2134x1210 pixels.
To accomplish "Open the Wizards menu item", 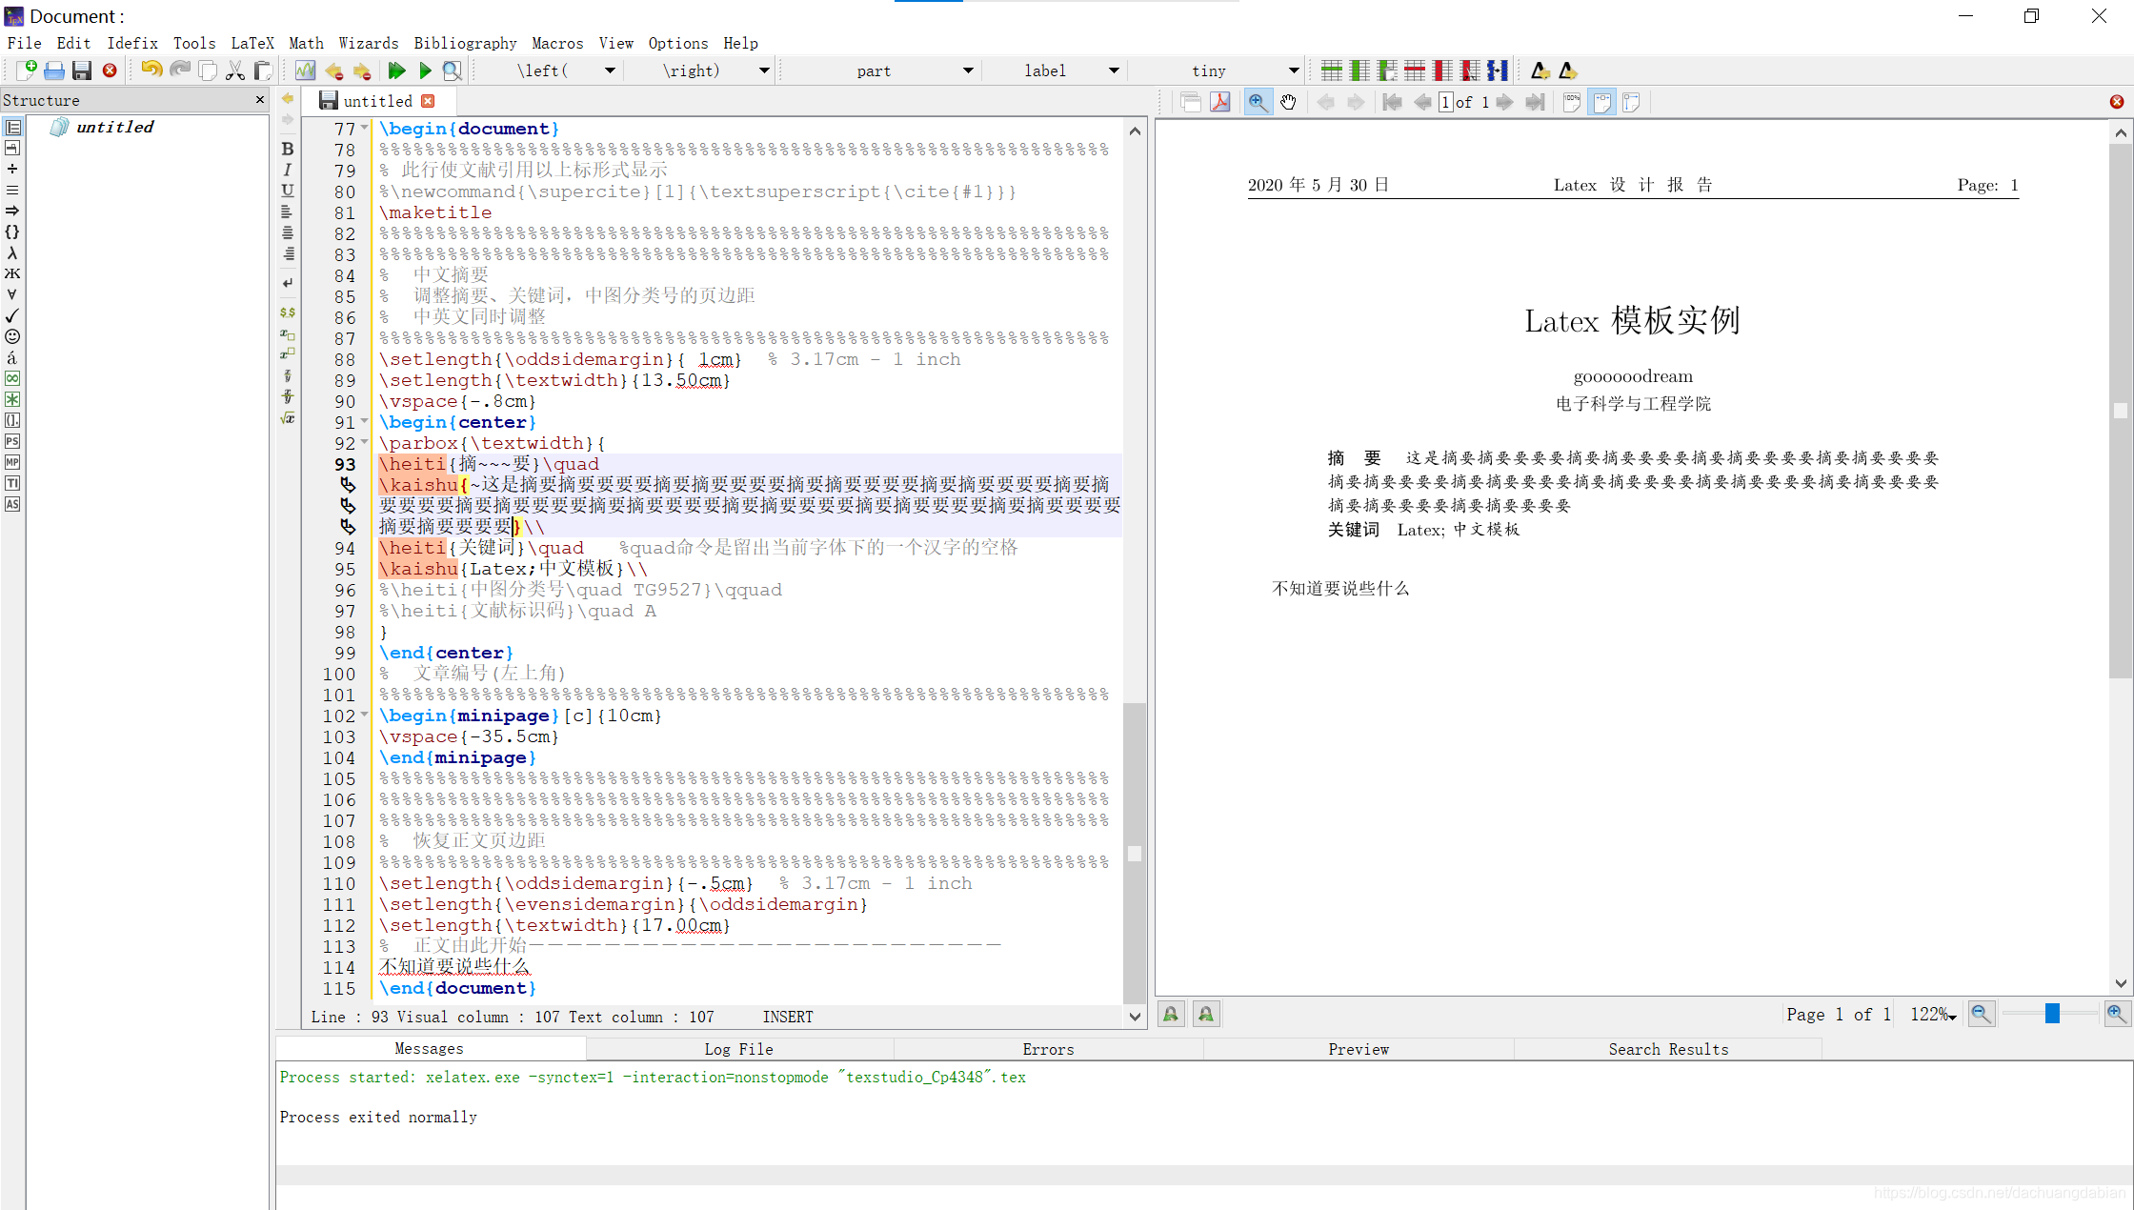I will (364, 43).
